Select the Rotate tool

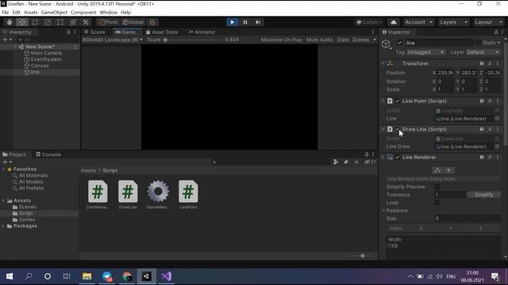point(35,22)
